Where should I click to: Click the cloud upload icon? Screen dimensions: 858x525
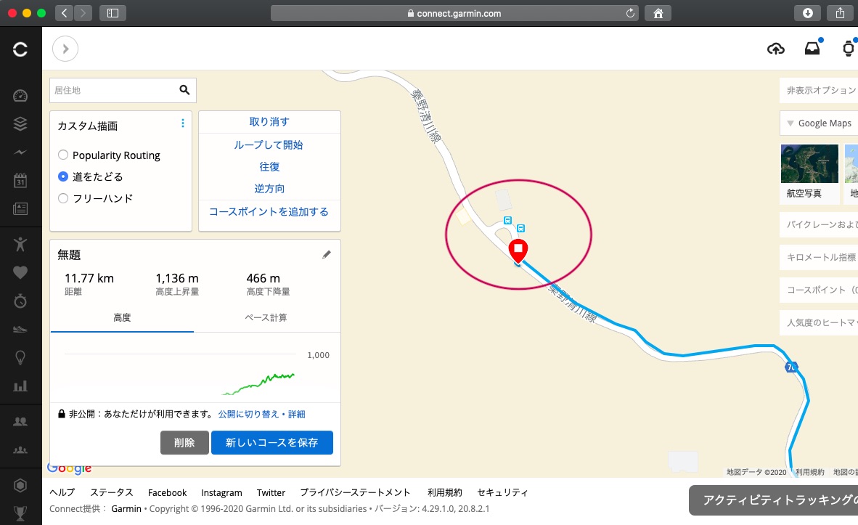click(776, 49)
